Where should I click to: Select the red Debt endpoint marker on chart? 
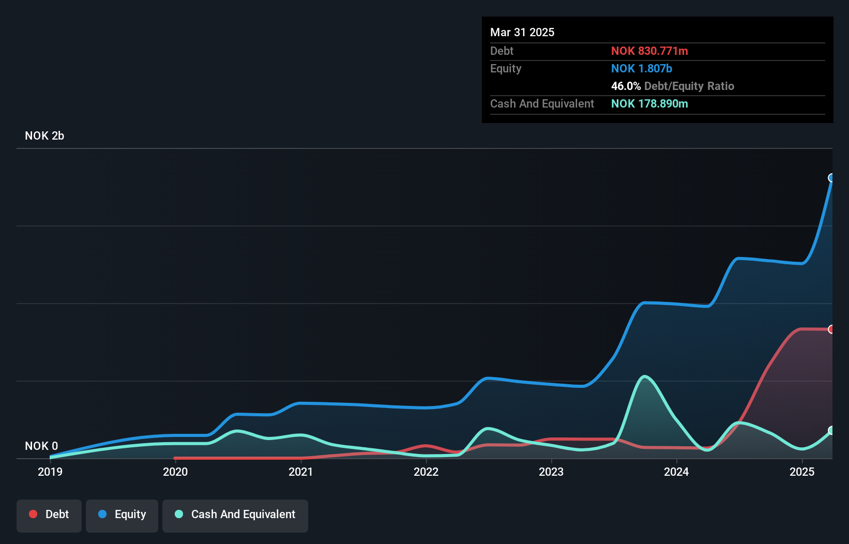click(831, 329)
